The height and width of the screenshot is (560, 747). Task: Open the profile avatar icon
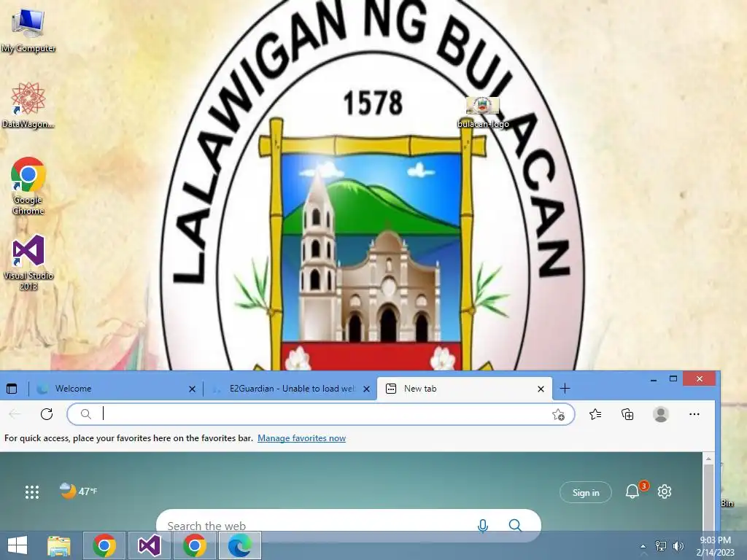[x=660, y=414]
